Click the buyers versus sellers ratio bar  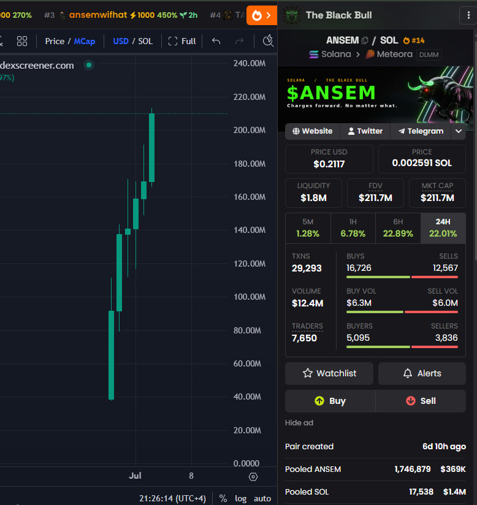402,347
